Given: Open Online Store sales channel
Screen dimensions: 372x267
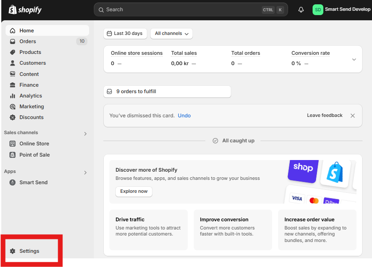Looking at the screenshot, I should (x=34, y=144).
